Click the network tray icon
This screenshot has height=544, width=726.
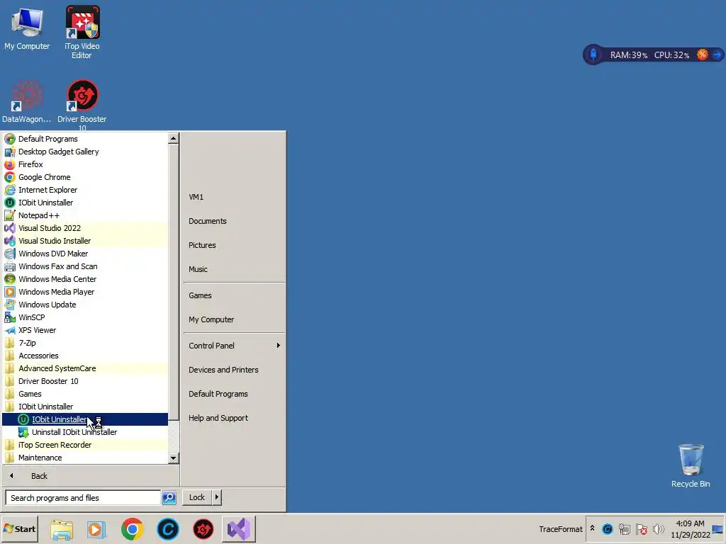click(625, 528)
